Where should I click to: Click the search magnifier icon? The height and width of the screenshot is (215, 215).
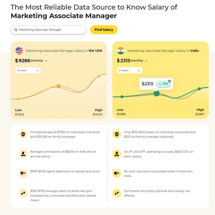pyautogui.click(x=16, y=30)
